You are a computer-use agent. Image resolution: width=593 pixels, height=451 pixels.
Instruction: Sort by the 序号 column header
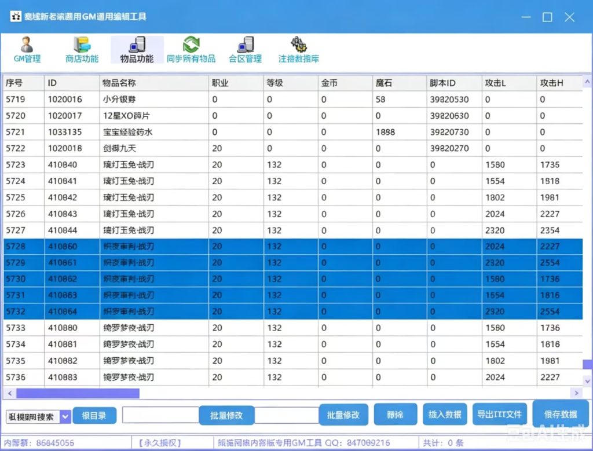pos(24,83)
